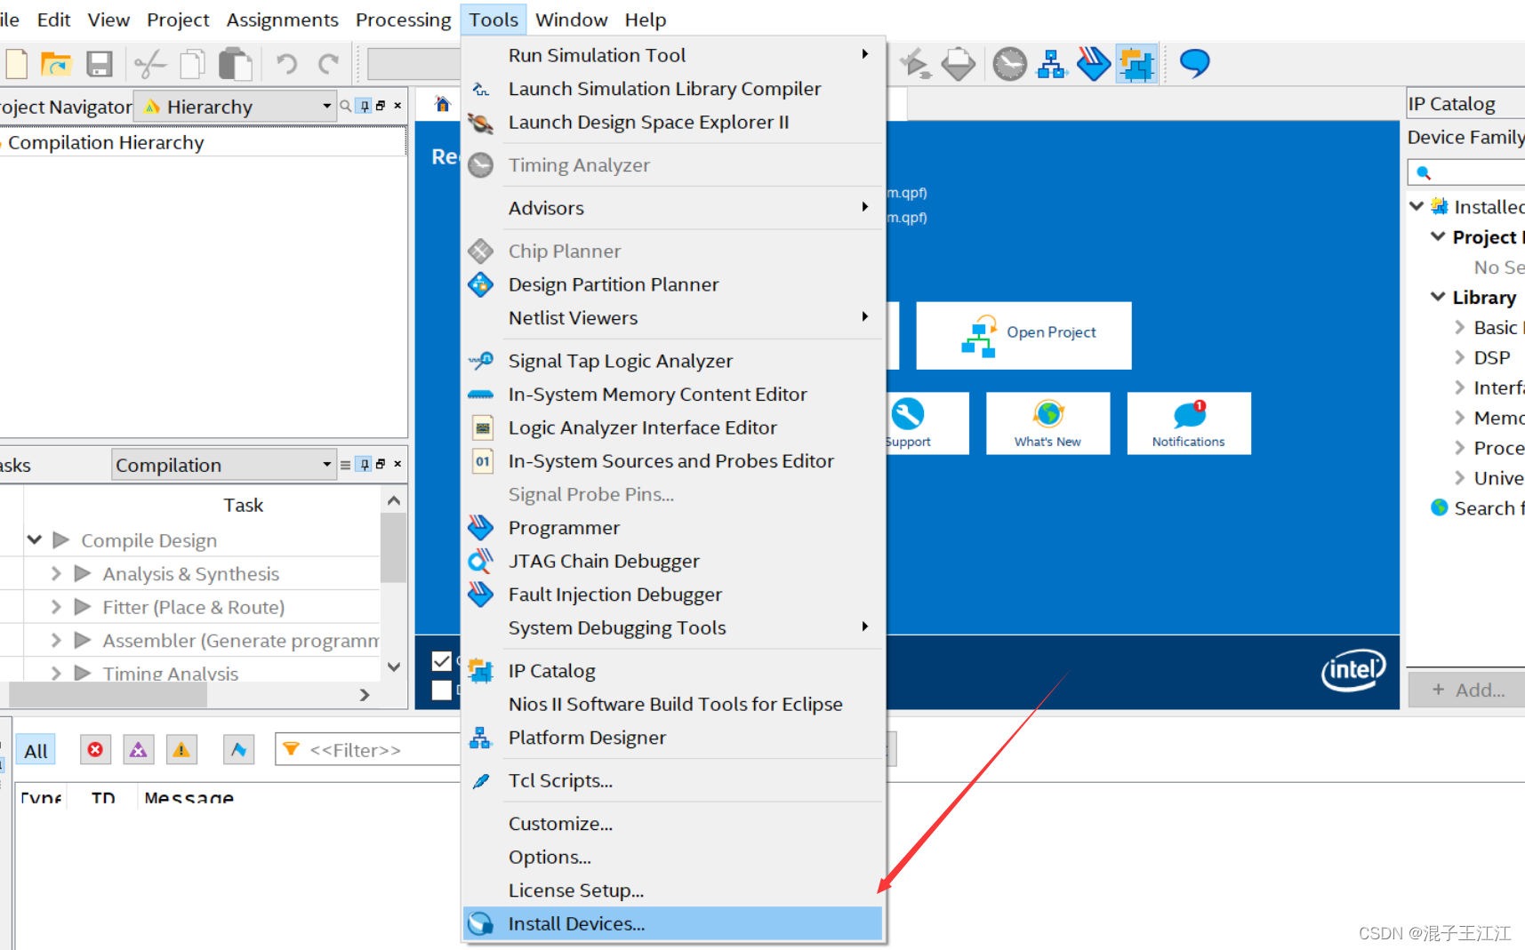1525x950 pixels.
Task: Select Tcl Scripts... menu entry
Action: click(673, 780)
